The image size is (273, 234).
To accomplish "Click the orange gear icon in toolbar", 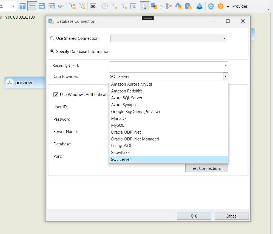I will tap(220, 6).
